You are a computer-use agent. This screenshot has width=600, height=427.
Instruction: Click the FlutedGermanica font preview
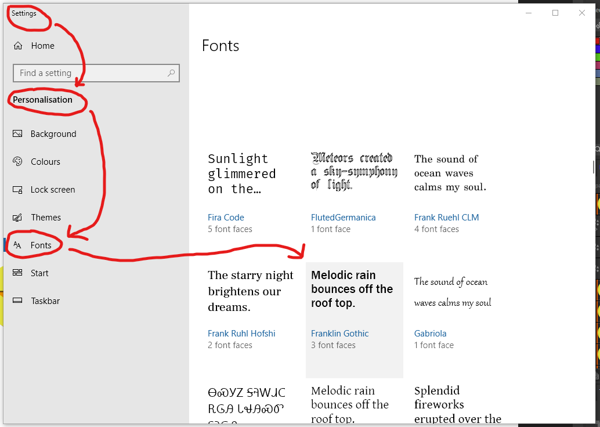click(x=354, y=171)
